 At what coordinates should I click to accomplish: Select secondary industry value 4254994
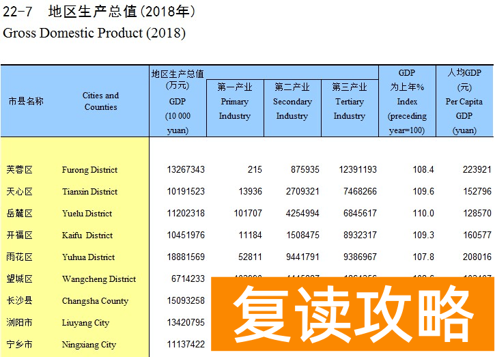[302, 214]
